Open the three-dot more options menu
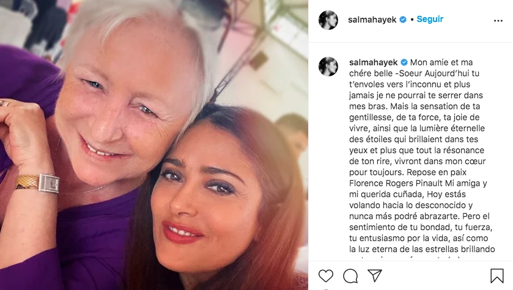The height and width of the screenshot is (290, 513). (x=498, y=21)
